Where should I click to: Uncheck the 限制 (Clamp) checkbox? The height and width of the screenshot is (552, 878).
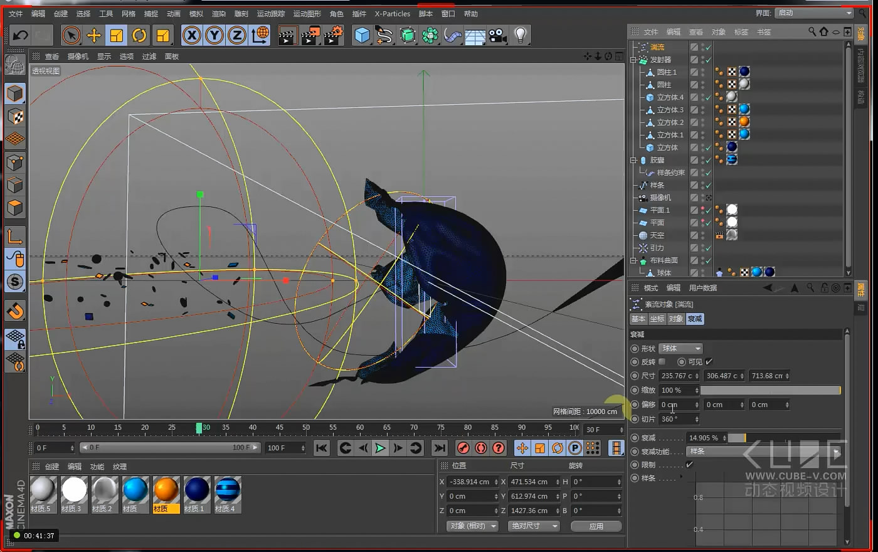(689, 465)
